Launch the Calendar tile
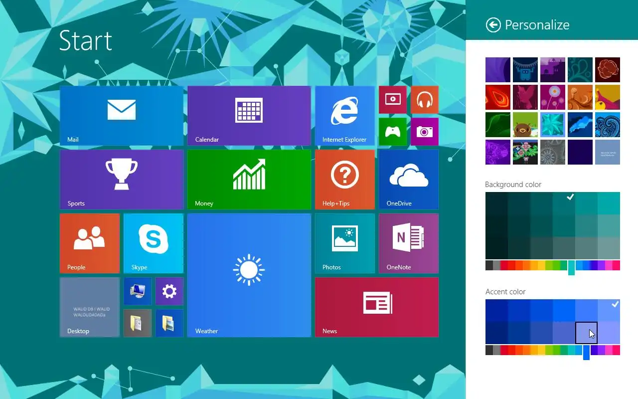 [x=249, y=116]
